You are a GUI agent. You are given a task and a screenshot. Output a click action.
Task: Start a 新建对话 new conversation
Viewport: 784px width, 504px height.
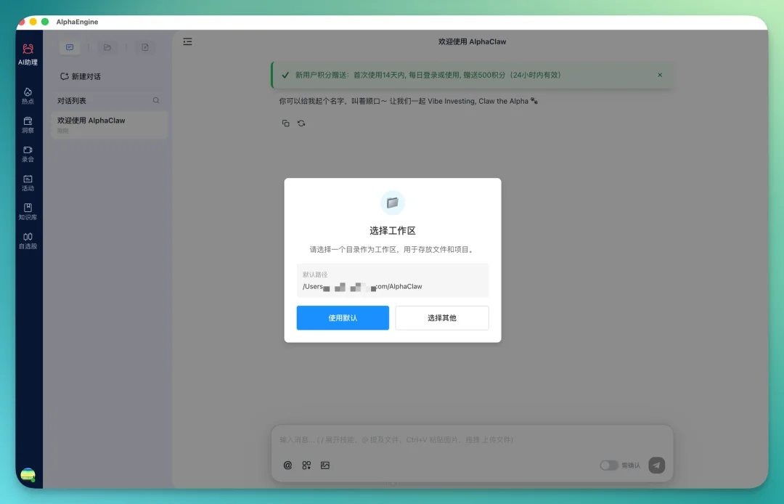(x=80, y=76)
